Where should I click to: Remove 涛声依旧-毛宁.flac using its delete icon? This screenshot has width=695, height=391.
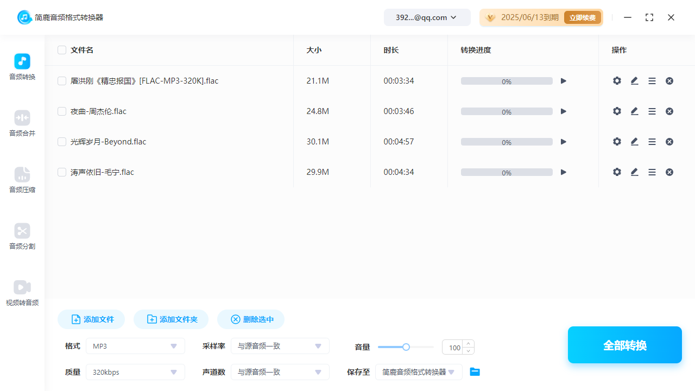pyautogui.click(x=669, y=172)
